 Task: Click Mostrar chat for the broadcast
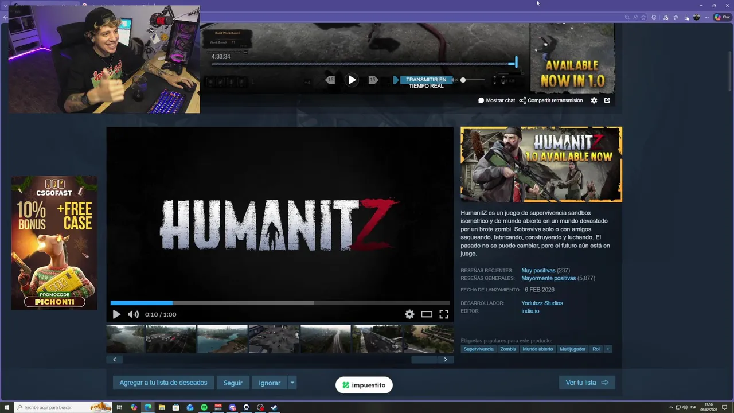click(497, 100)
